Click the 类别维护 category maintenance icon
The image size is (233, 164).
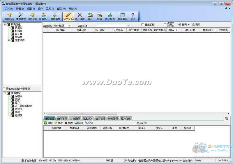(21, 16)
